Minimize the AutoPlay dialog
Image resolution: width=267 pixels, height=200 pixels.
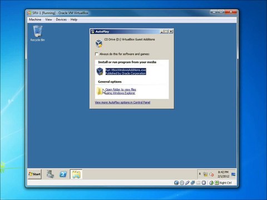[162, 32]
